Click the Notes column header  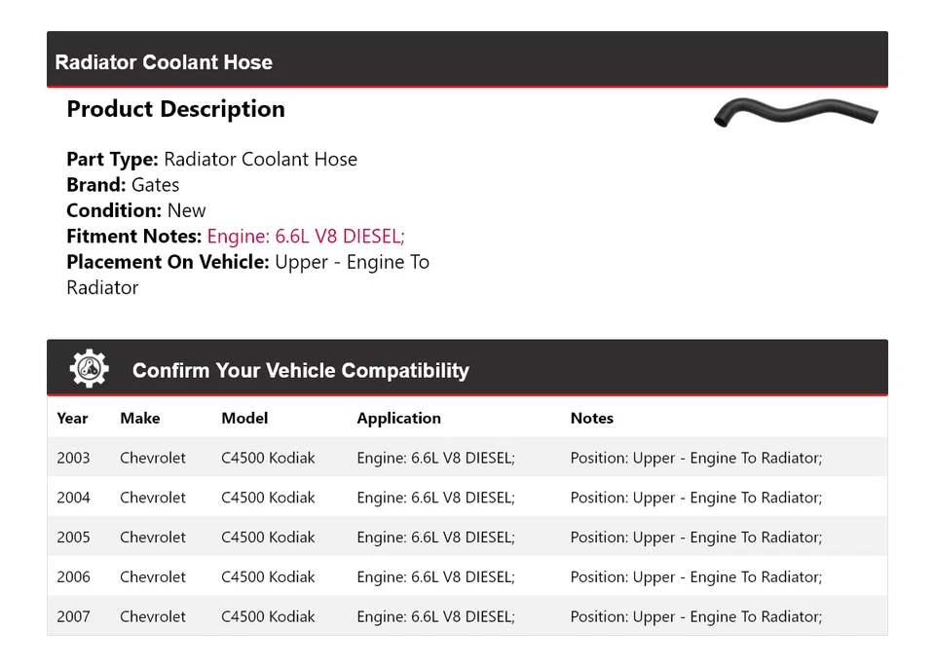pos(592,418)
